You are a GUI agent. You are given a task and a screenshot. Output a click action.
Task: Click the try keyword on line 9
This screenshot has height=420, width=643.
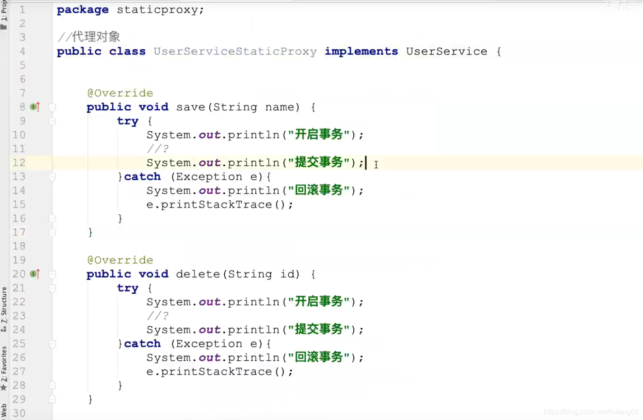128,121
